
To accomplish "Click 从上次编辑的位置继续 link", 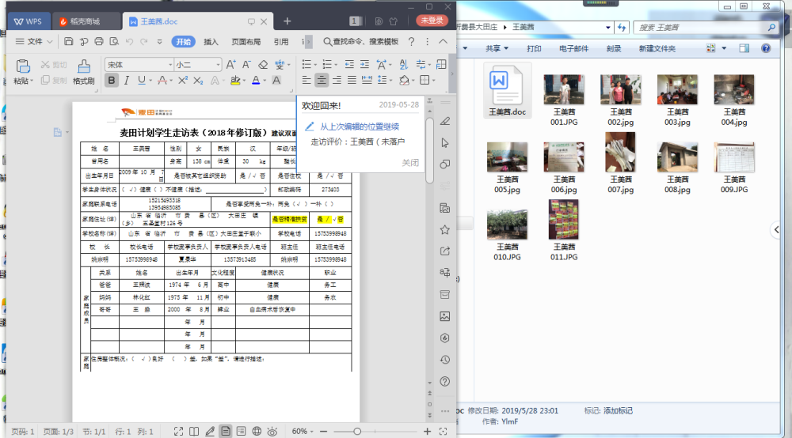I will tap(359, 126).
